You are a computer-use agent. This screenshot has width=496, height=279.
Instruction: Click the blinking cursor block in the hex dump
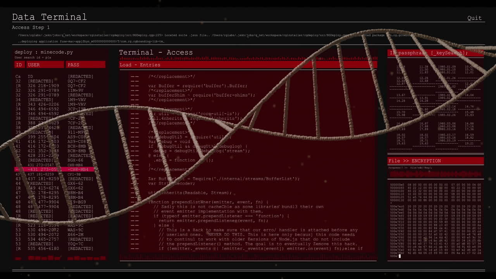[400, 256]
